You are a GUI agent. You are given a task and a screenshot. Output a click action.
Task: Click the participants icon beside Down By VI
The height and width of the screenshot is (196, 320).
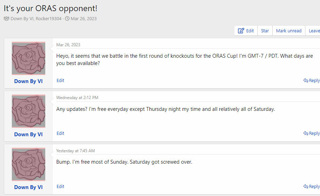click(6, 19)
